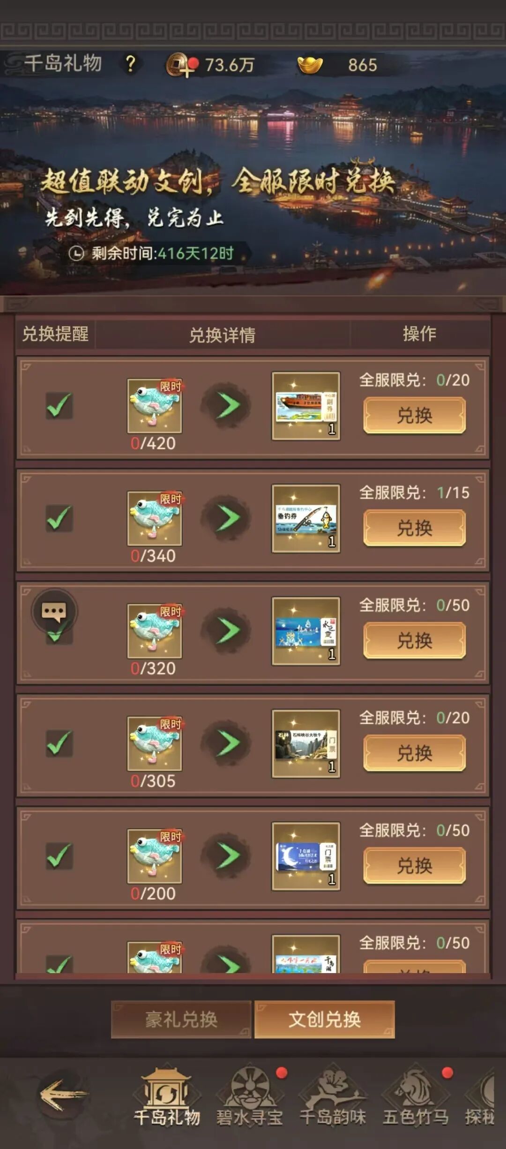506x1149 pixels.
Task: Tap the back arrow icon
Action: tap(63, 1095)
